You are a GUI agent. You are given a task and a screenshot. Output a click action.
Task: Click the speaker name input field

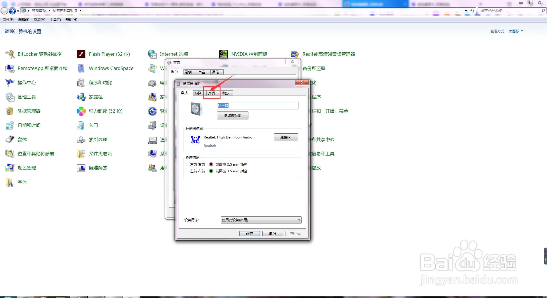pos(258,105)
